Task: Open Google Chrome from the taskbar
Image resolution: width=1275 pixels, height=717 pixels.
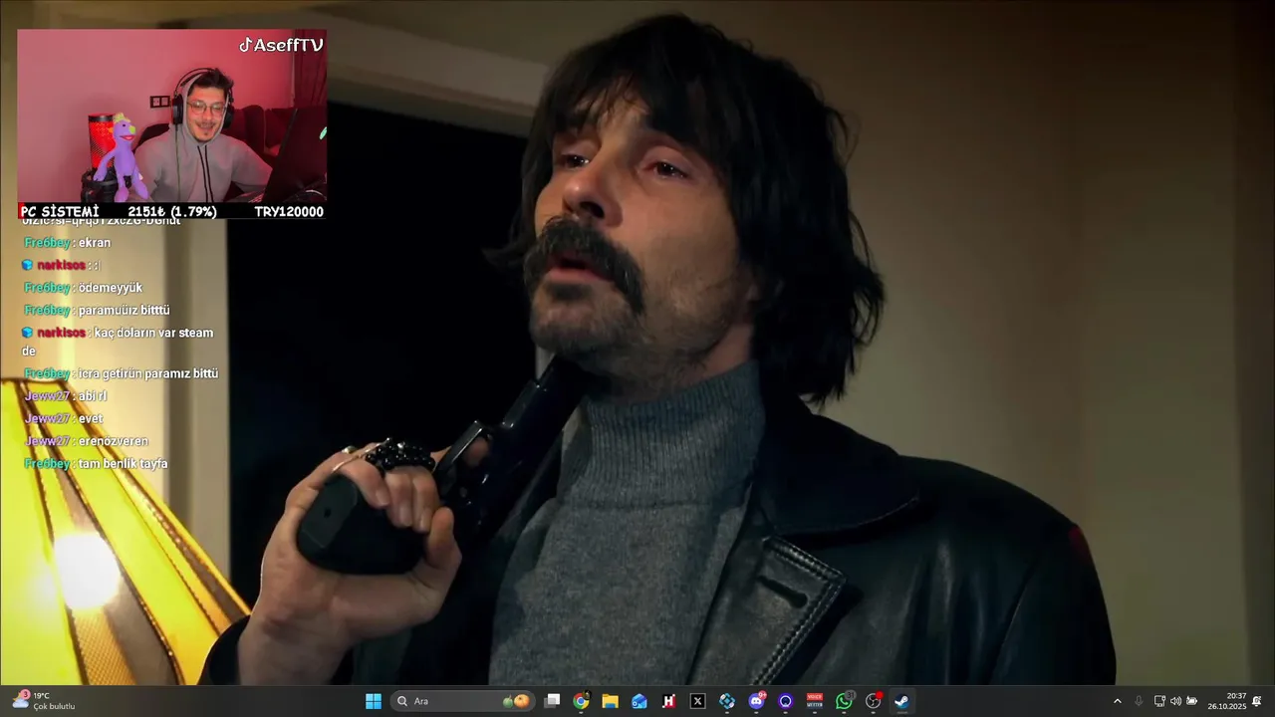Action: click(582, 701)
